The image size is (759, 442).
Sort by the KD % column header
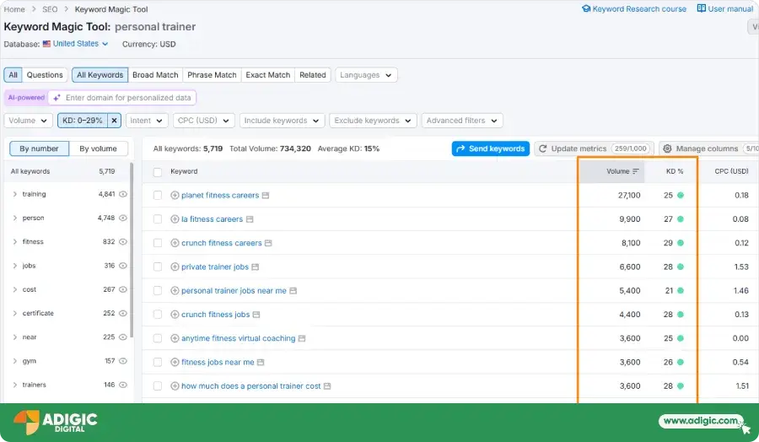(674, 171)
